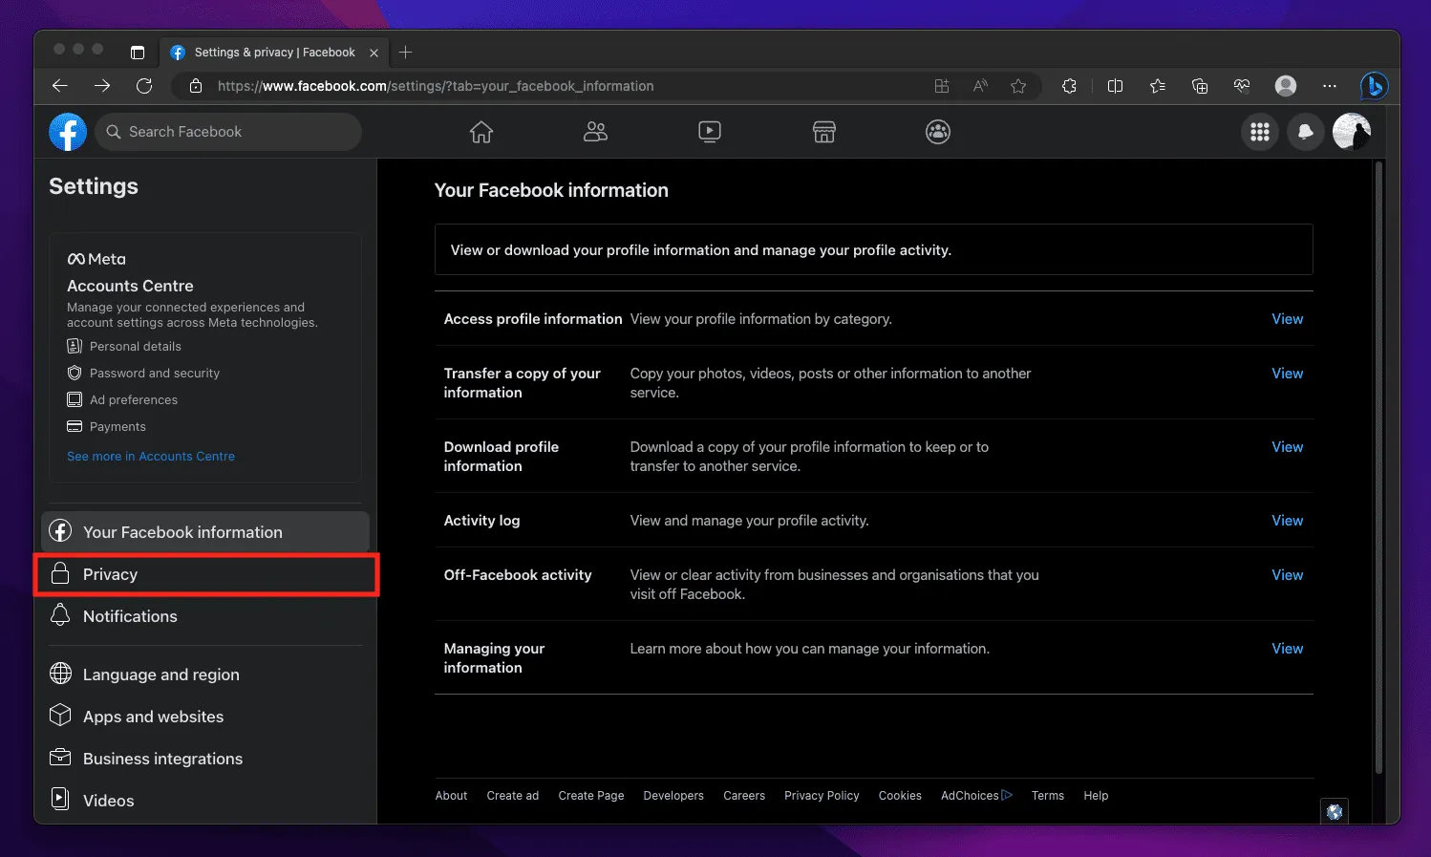Viewport: 1431px width, 857px height.
Task: Click the Create Page footer link
Action: coord(591,796)
